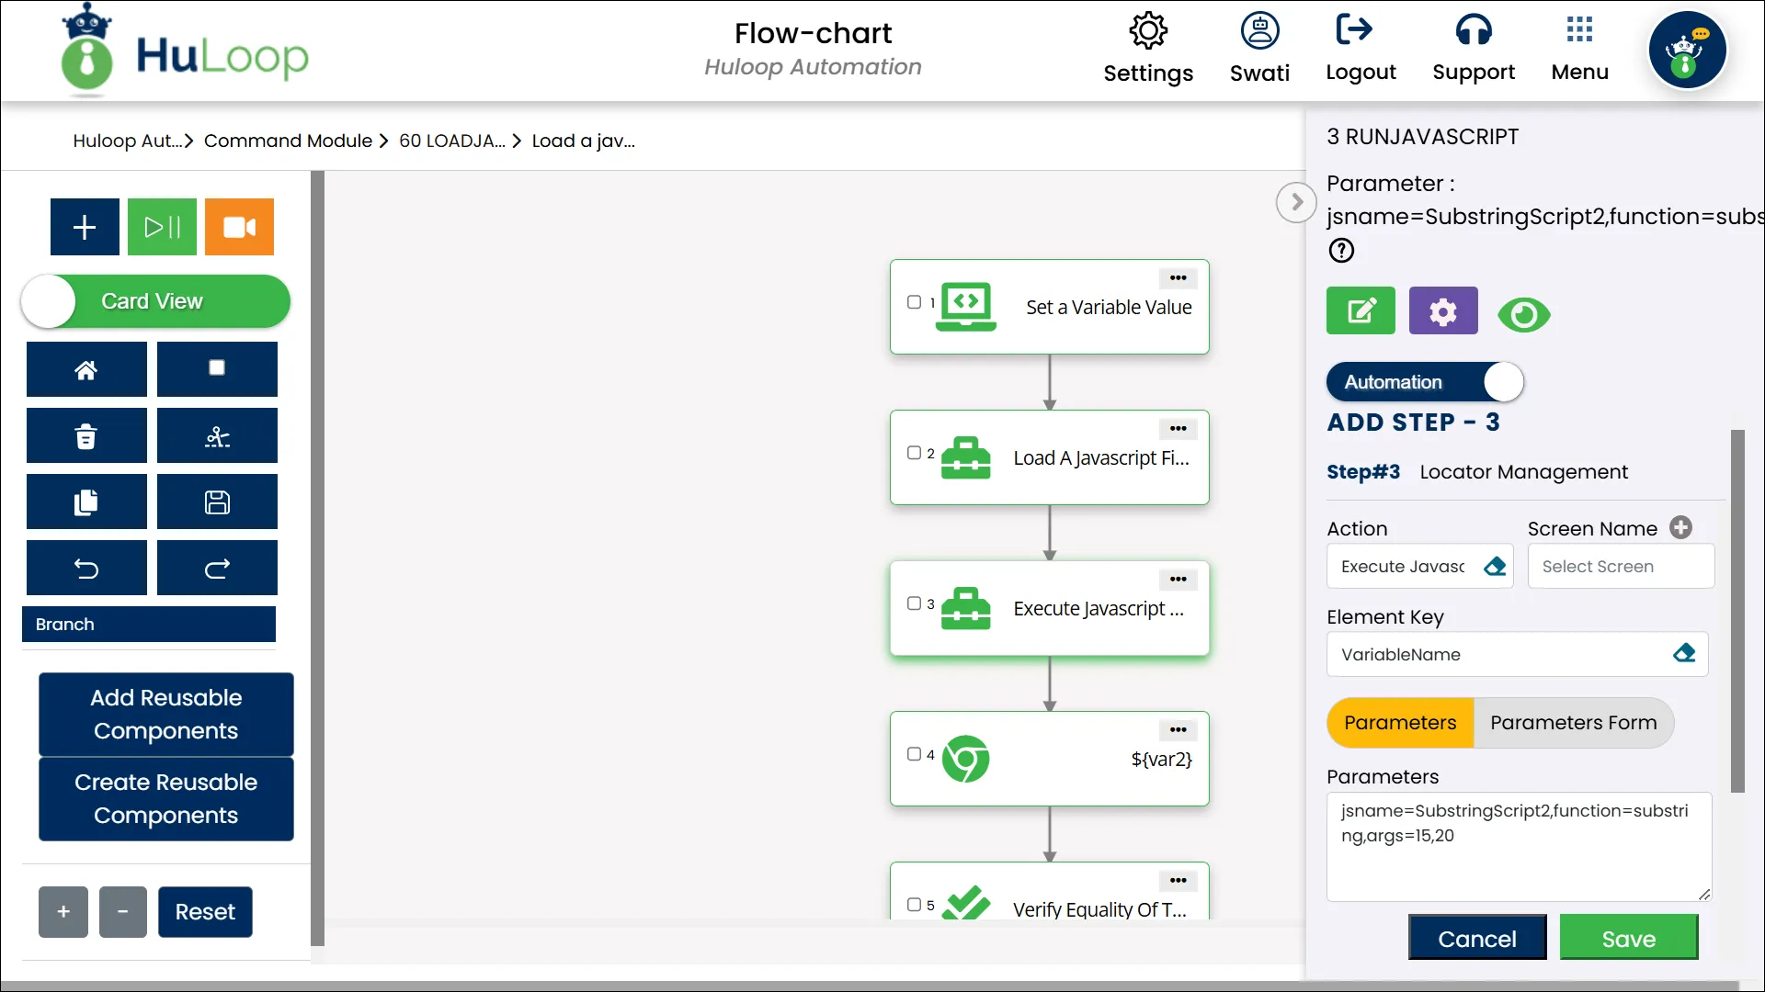Switch off the Automation toggle
This screenshot has height=992, width=1765.
pyautogui.click(x=1424, y=382)
